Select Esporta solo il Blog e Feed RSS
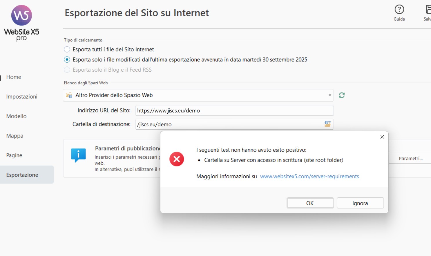Image resolution: width=431 pixels, height=256 pixels. click(x=67, y=70)
